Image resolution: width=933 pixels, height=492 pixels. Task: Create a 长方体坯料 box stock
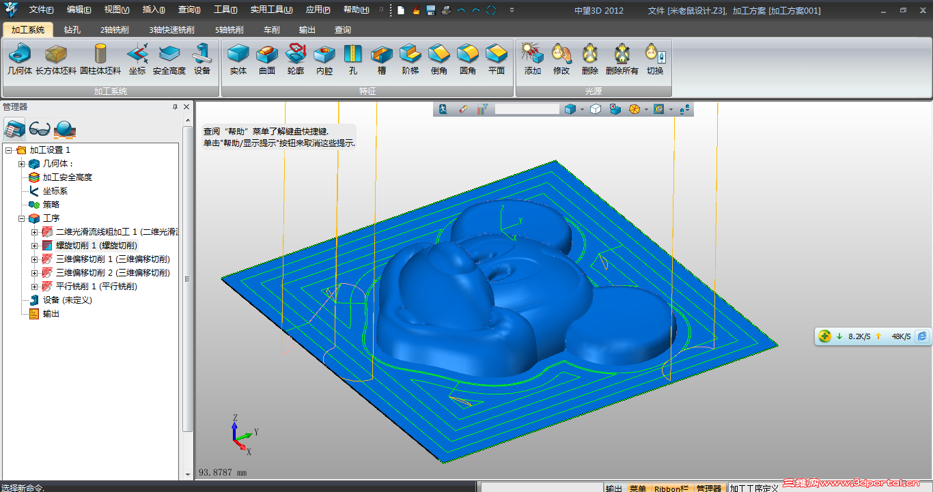(x=56, y=59)
